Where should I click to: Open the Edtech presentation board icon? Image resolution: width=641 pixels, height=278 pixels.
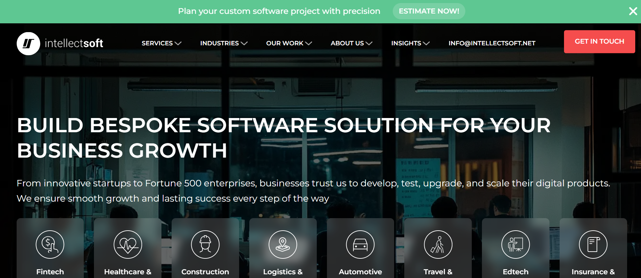pyautogui.click(x=516, y=245)
